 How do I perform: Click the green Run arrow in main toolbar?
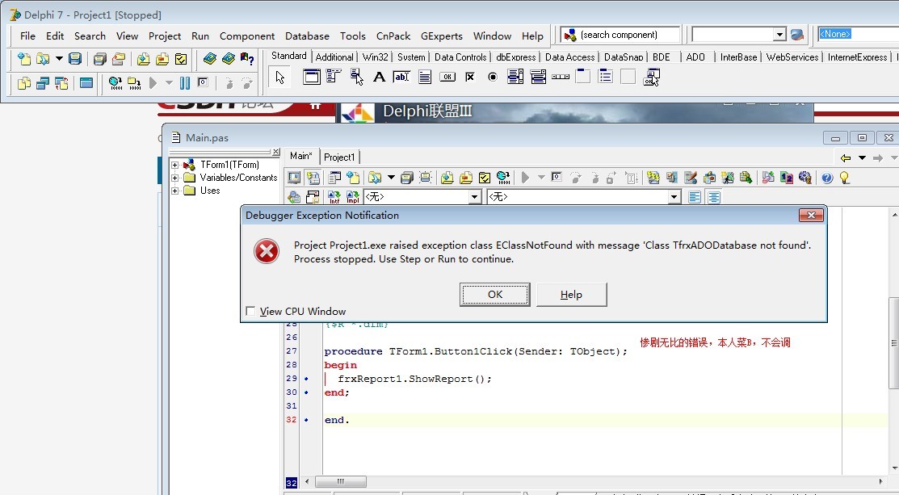pyautogui.click(x=153, y=84)
